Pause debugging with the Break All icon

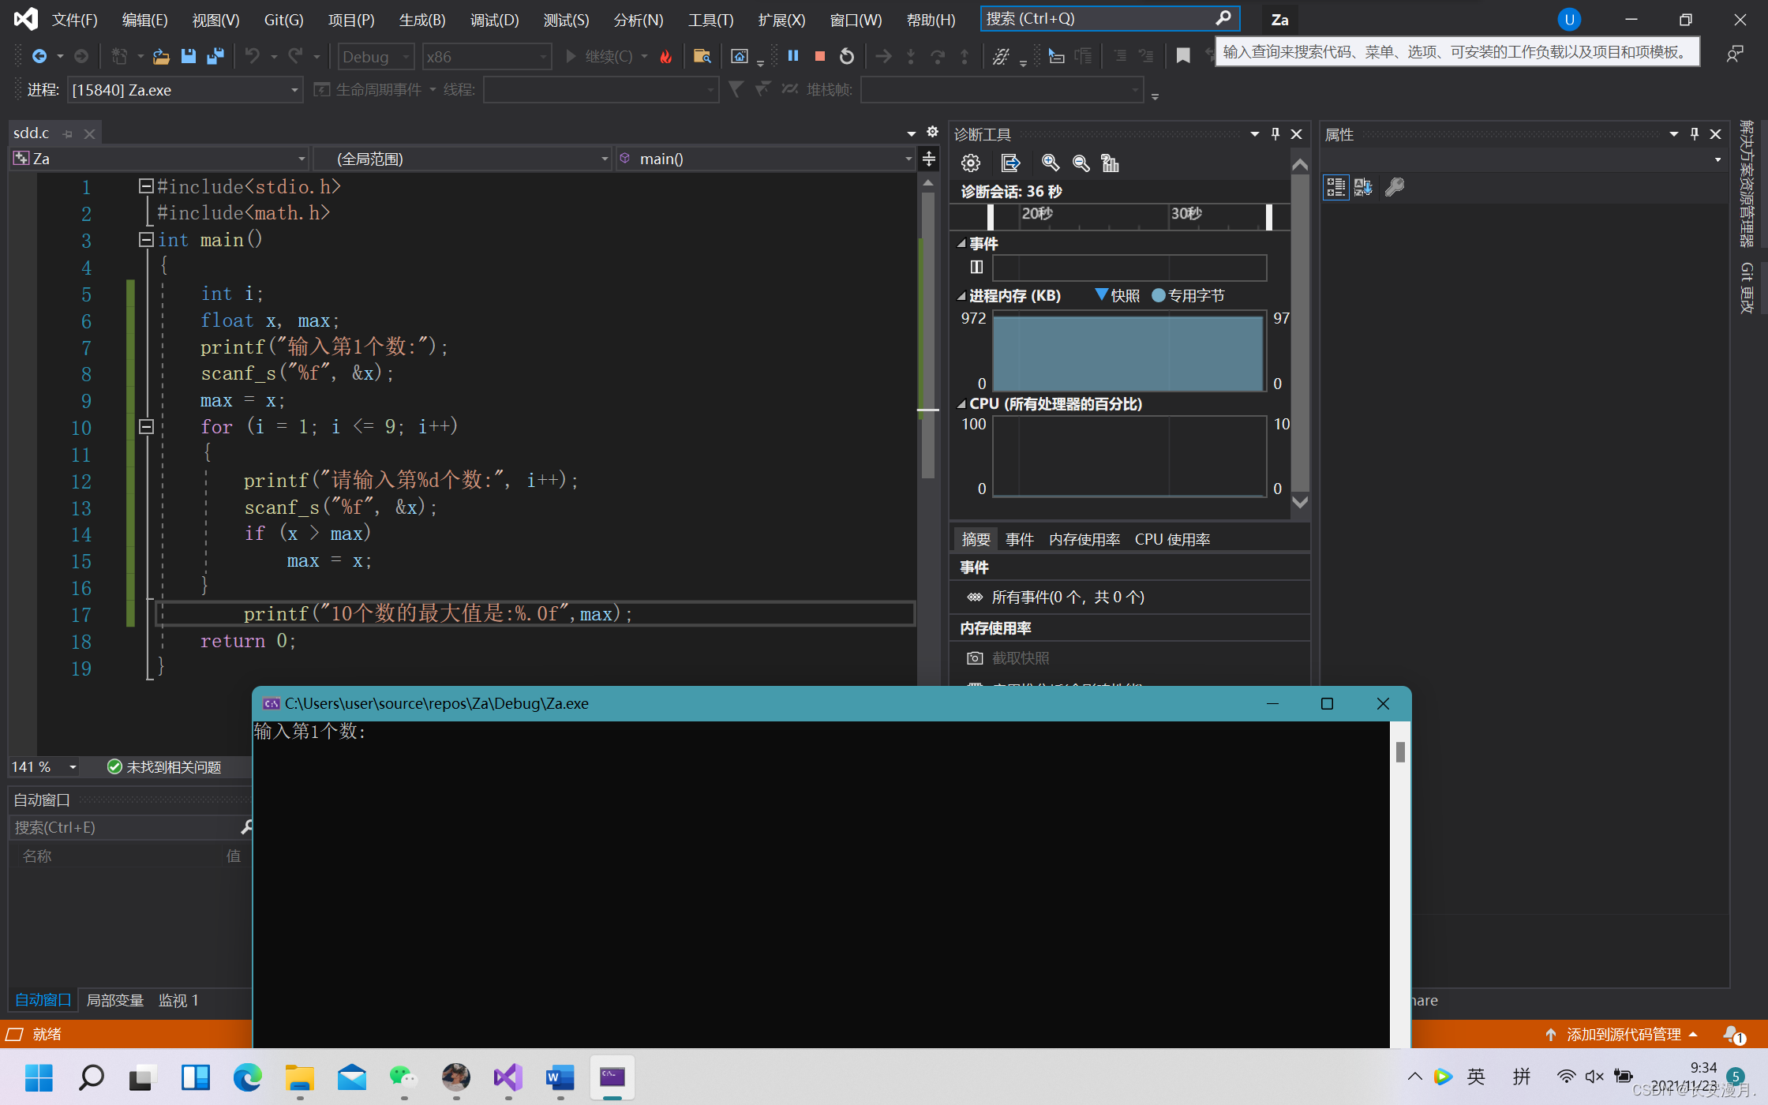[x=793, y=56]
